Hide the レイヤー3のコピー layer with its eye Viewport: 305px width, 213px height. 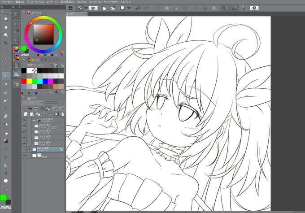coord(24,126)
